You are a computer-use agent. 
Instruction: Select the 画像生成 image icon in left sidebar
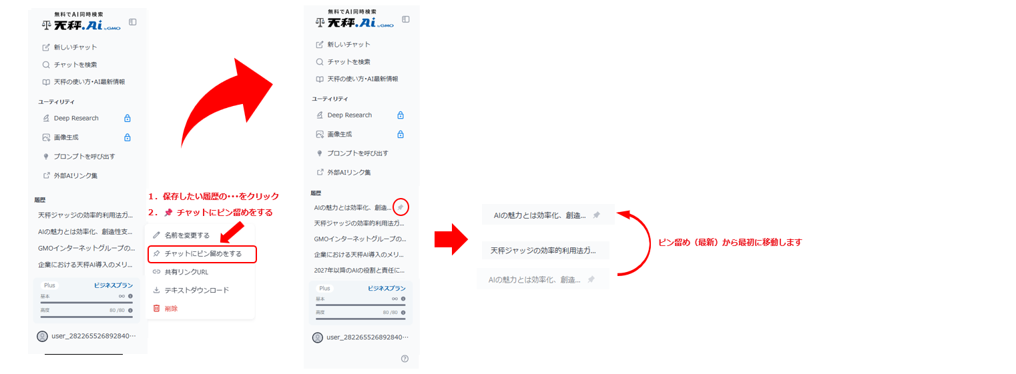[46, 137]
